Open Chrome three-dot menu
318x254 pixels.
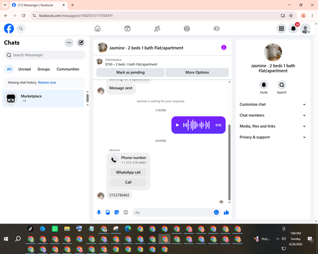pos(312,15)
